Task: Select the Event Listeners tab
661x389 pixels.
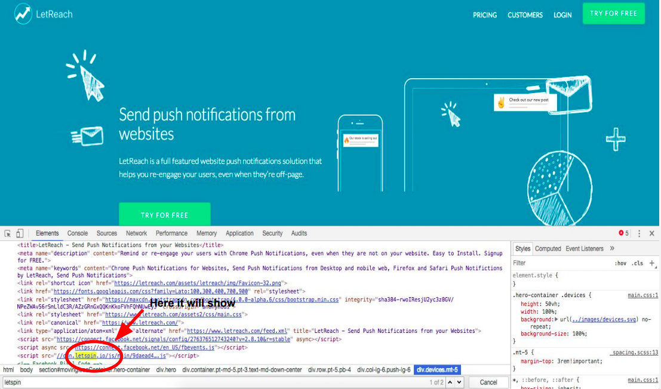Action: [585, 248]
